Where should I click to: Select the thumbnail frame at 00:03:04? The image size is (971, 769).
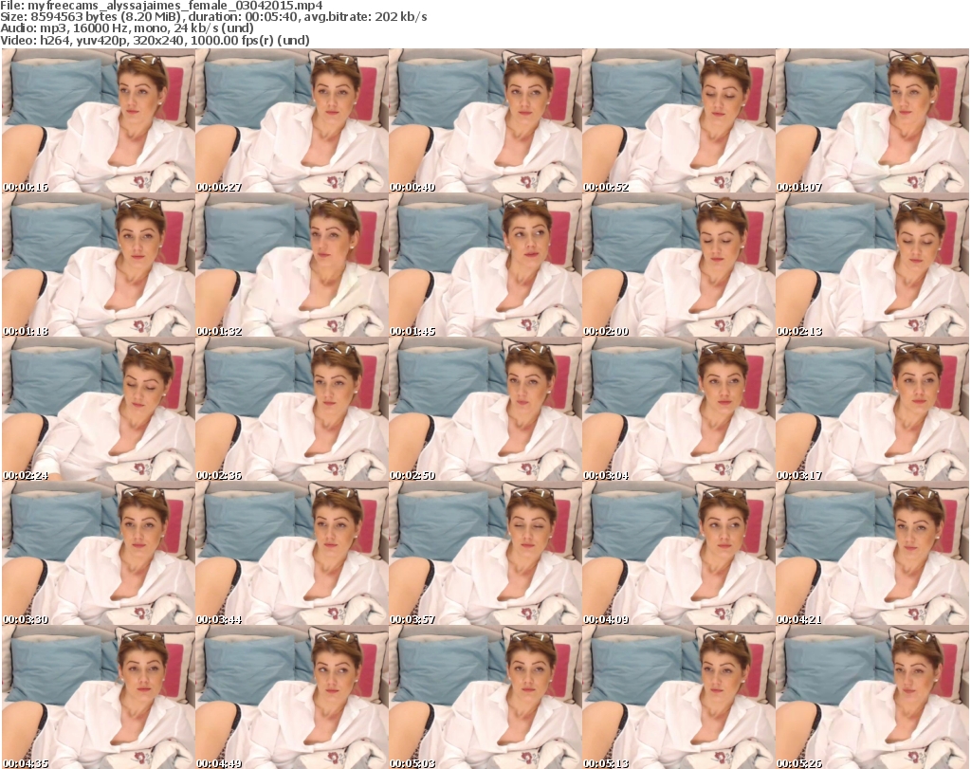pos(679,410)
